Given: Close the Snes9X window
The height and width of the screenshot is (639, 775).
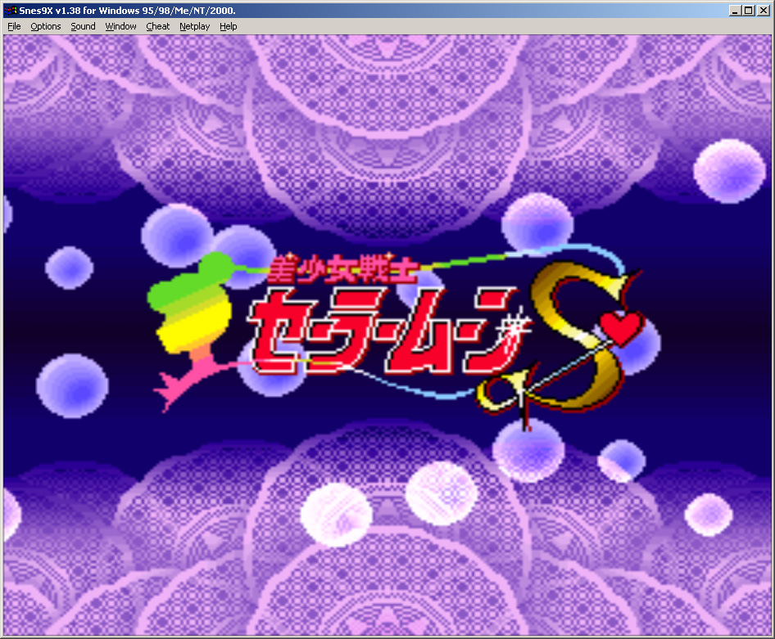Looking at the screenshot, I should coord(764,11).
